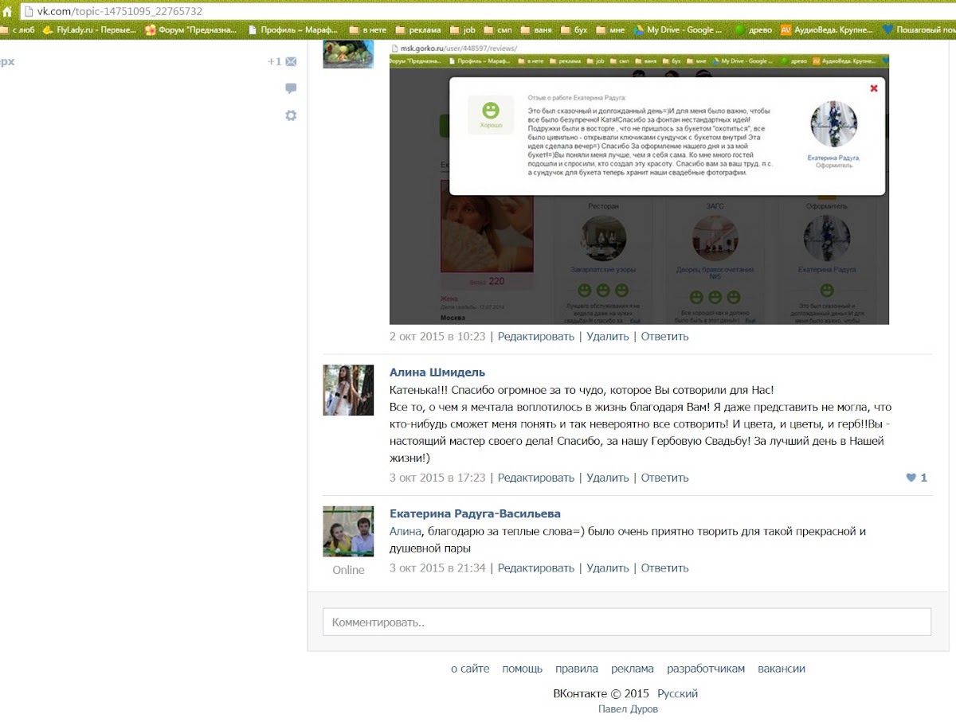Screen dimensions: 956x722
Task: Click Редактировать on the 3 окт 17:23 comment
Action: point(536,478)
